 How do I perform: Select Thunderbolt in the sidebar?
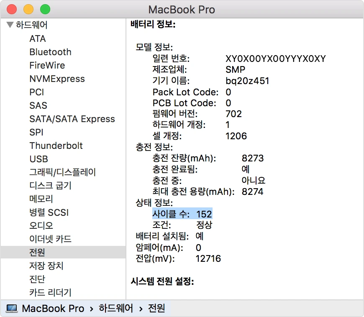(56, 146)
